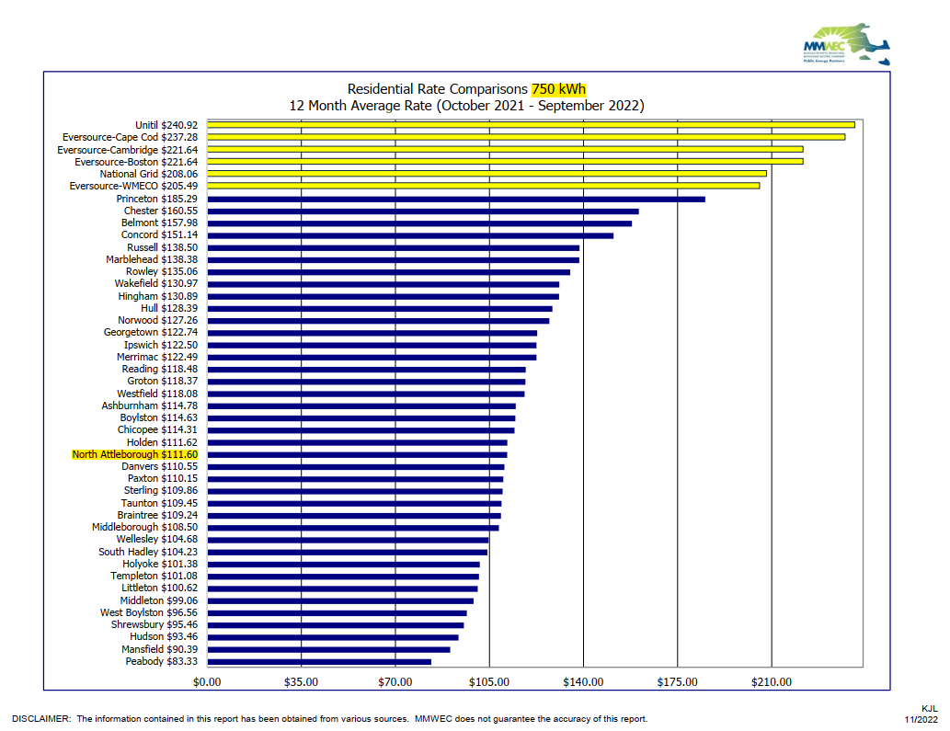Click the $210.00 x-axis label

(x=771, y=682)
